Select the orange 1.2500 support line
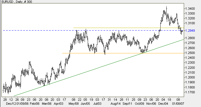Screen dimensions: 201x107 [x=123, y=53]
